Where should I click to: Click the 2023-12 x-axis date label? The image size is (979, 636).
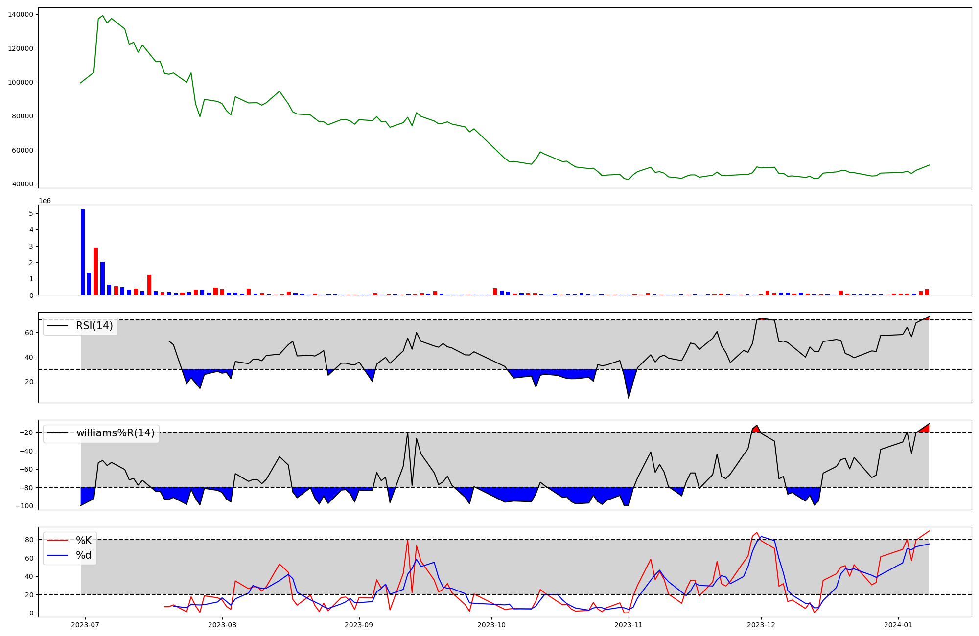pyautogui.click(x=762, y=625)
